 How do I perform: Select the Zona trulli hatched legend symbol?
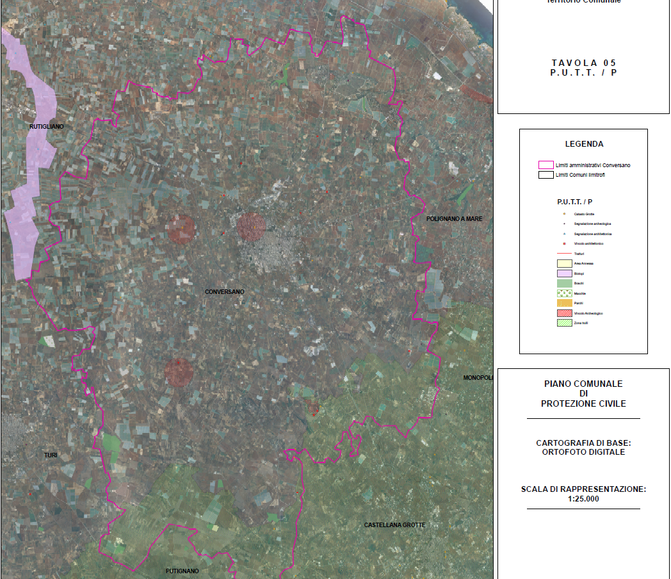coord(564,323)
